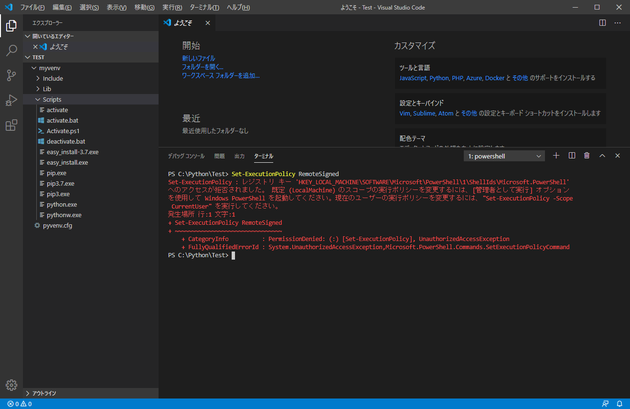This screenshot has width=630, height=409.
Task: Switch to the 出力 panel tab
Action: (239, 156)
